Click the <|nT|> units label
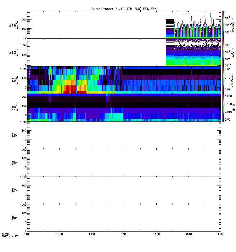236x252 pixels. point(234,107)
